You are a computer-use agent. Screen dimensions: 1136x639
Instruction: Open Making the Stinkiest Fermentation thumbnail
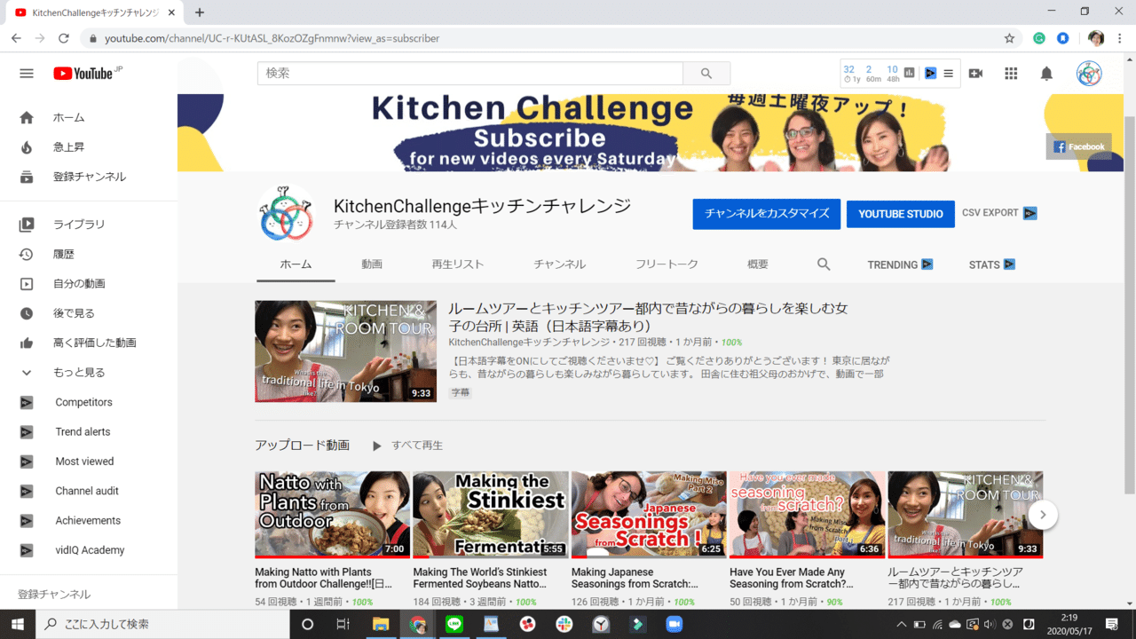[x=491, y=515]
